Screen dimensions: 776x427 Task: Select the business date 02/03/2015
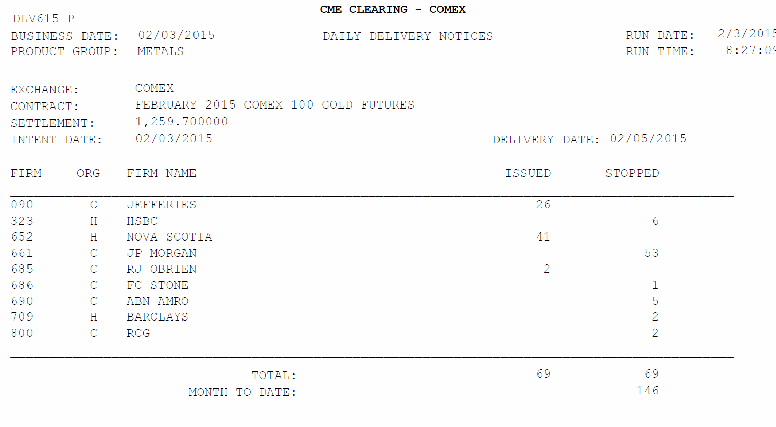pyautogui.click(x=177, y=35)
